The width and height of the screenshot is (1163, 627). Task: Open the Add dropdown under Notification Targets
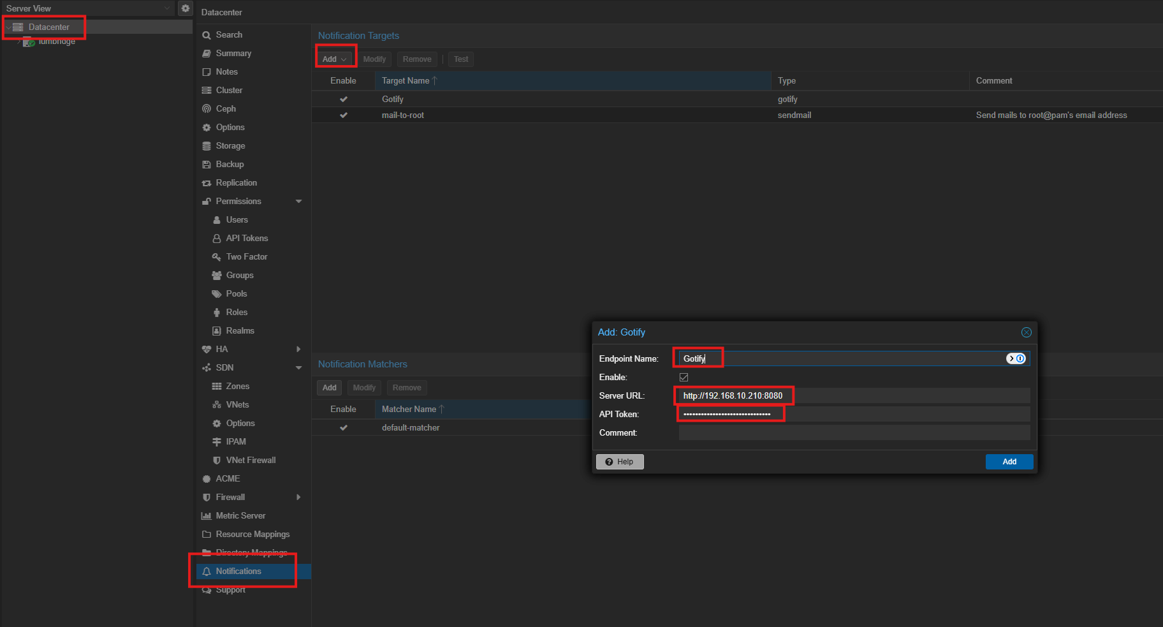click(x=335, y=59)
